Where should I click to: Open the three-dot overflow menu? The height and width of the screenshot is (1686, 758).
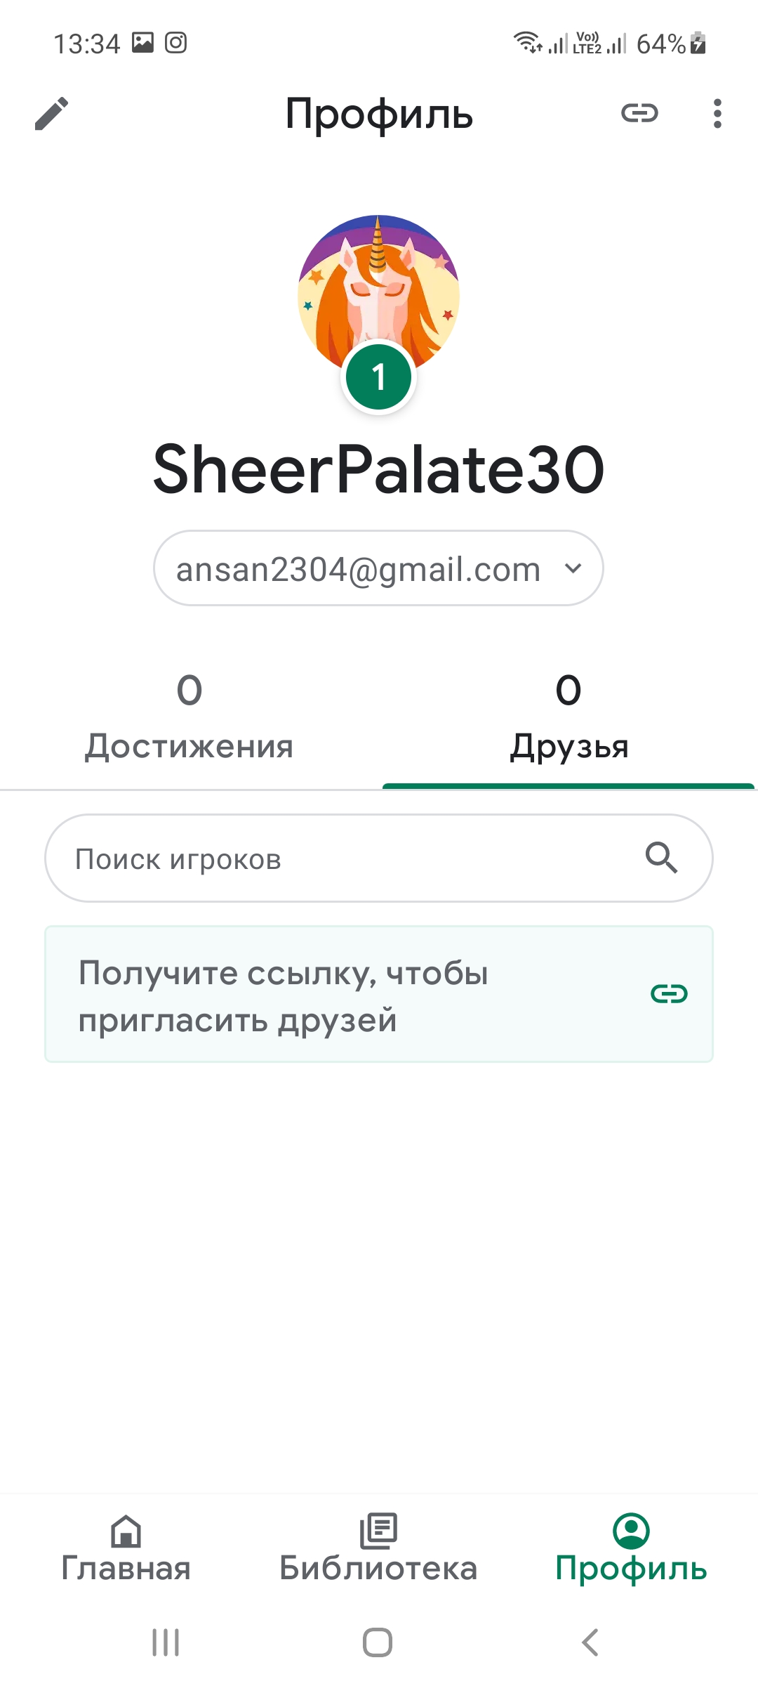click(x=717, y=113)
